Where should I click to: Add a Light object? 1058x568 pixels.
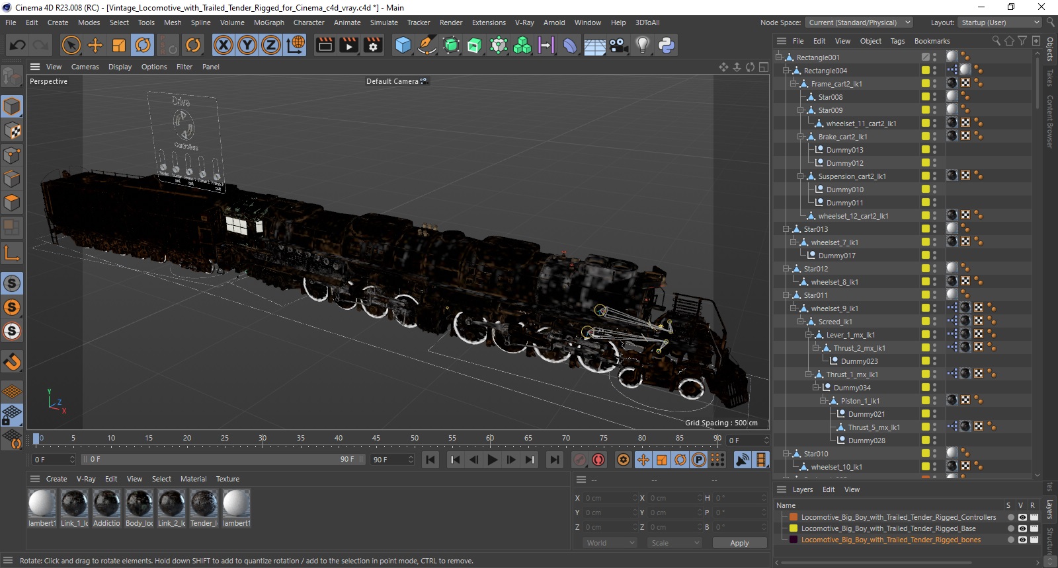click(642, 45)
